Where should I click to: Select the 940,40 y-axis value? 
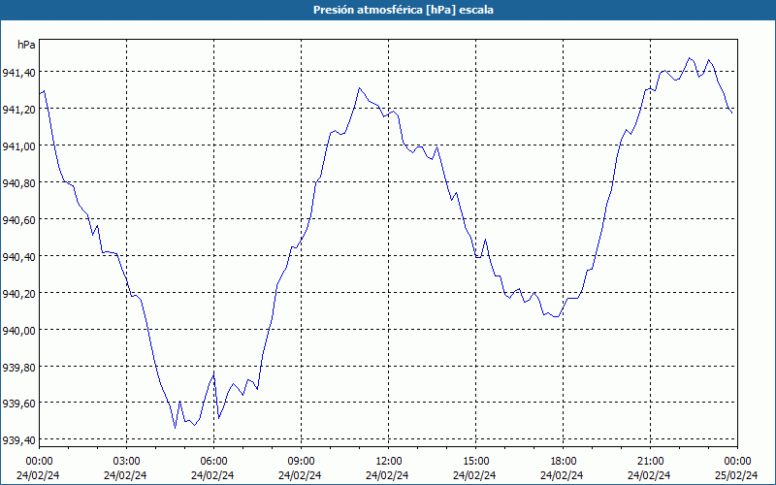18,257
